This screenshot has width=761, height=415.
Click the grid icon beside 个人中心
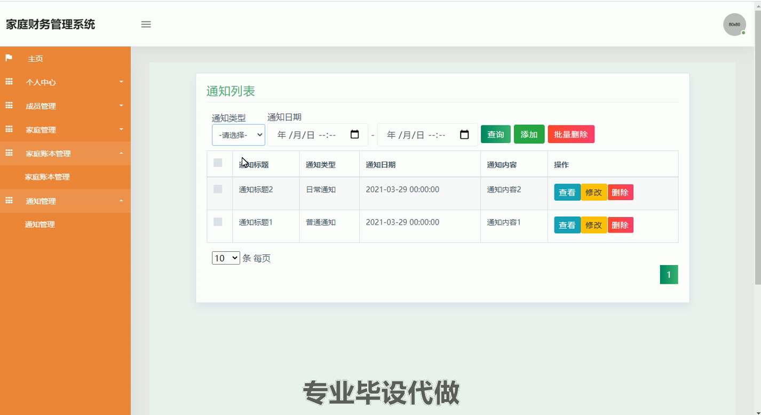coord(9,82)
